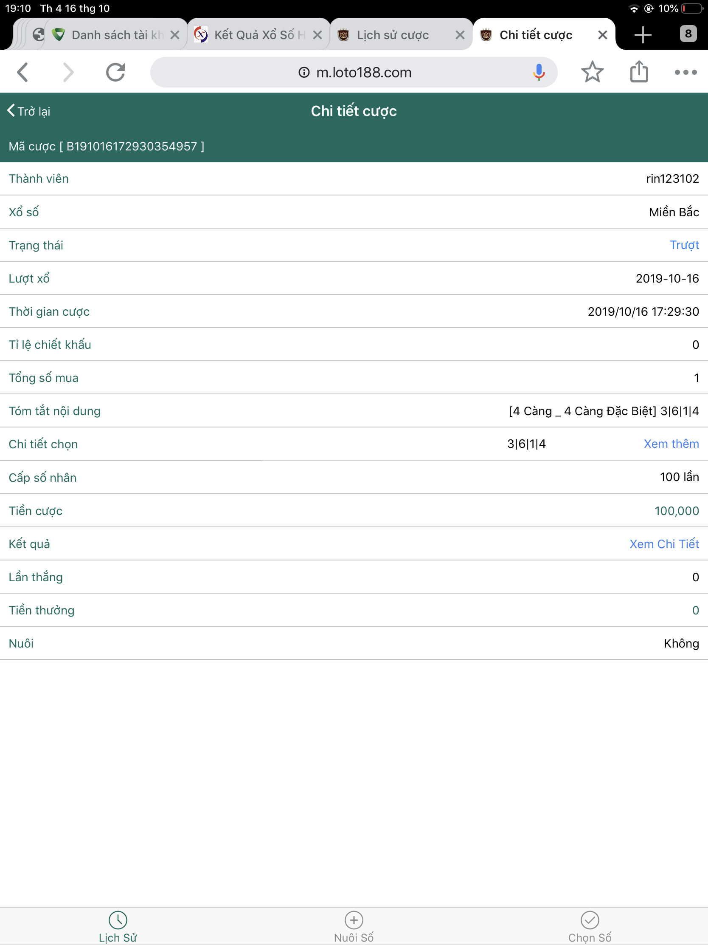Click the Không value in Nuôi row
This screenshot has width=708, height=945.
click(x=681, y=643)
